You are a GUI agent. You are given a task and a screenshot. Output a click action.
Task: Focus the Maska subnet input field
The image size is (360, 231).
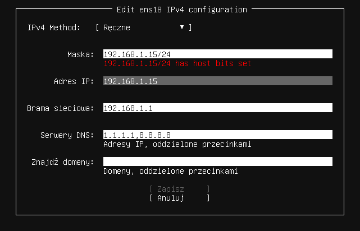pos(217,54)
